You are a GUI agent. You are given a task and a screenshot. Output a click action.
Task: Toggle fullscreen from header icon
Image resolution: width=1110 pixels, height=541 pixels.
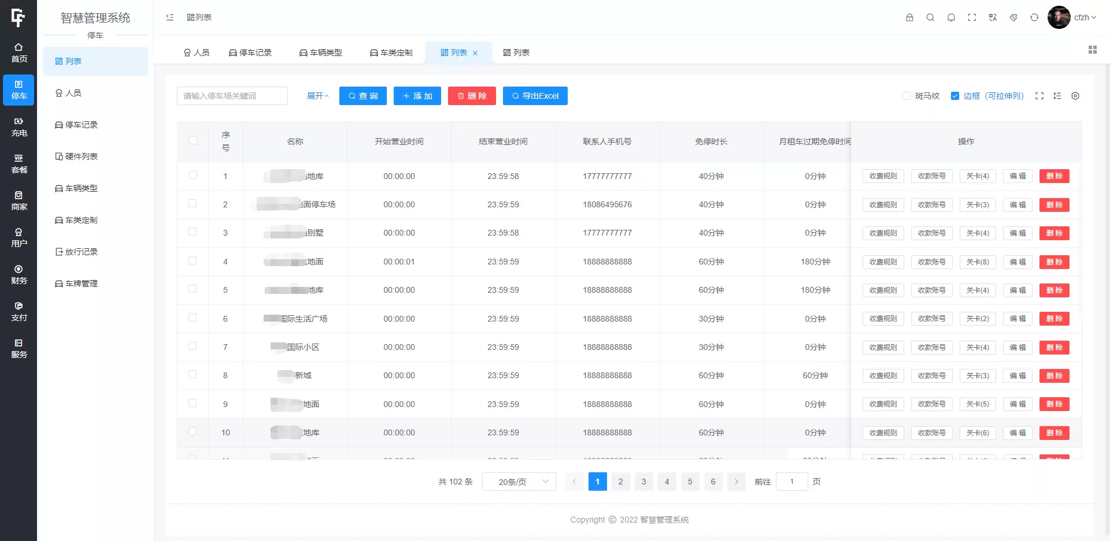pyautogui.click(x=972, y=17)
